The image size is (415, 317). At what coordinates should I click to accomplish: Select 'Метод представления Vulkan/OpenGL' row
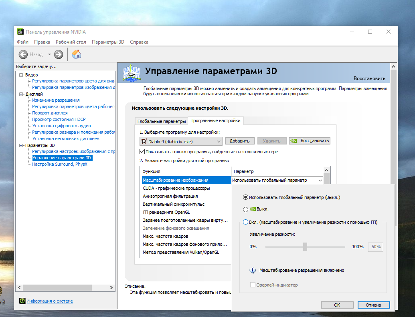point(186,252)
